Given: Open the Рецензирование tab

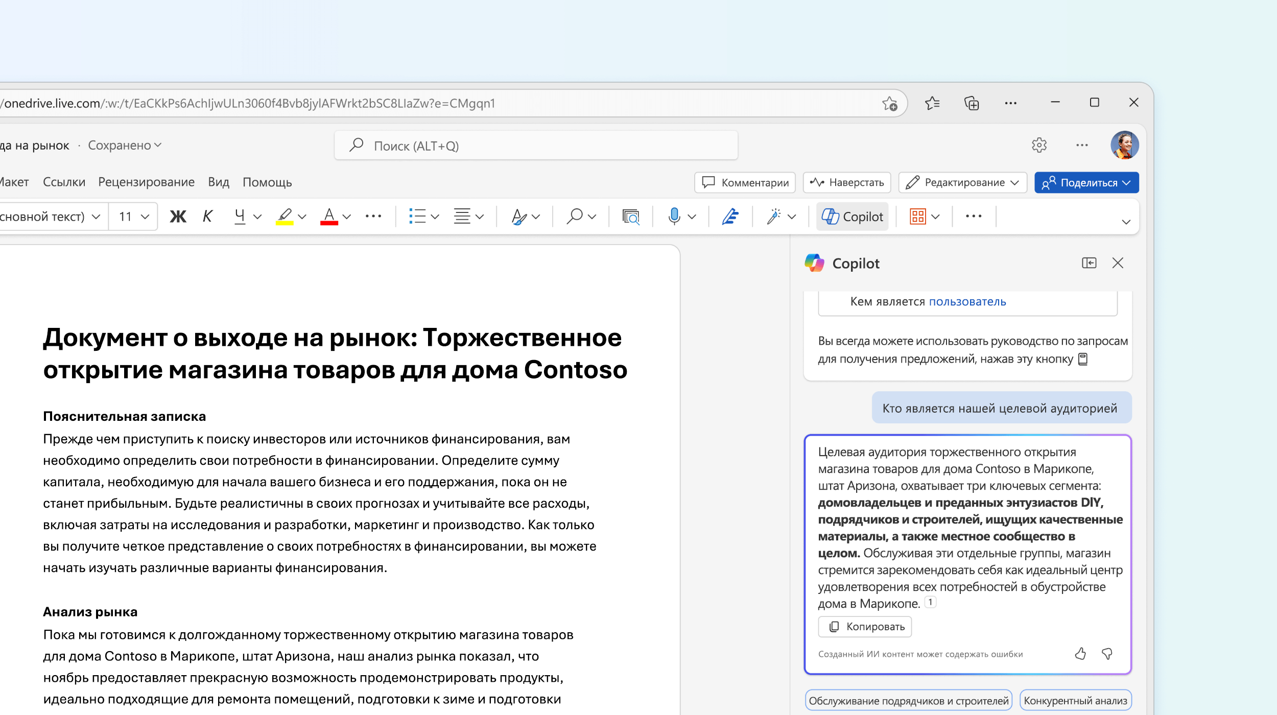Looking at the screenshot, I should pos(146,182).
